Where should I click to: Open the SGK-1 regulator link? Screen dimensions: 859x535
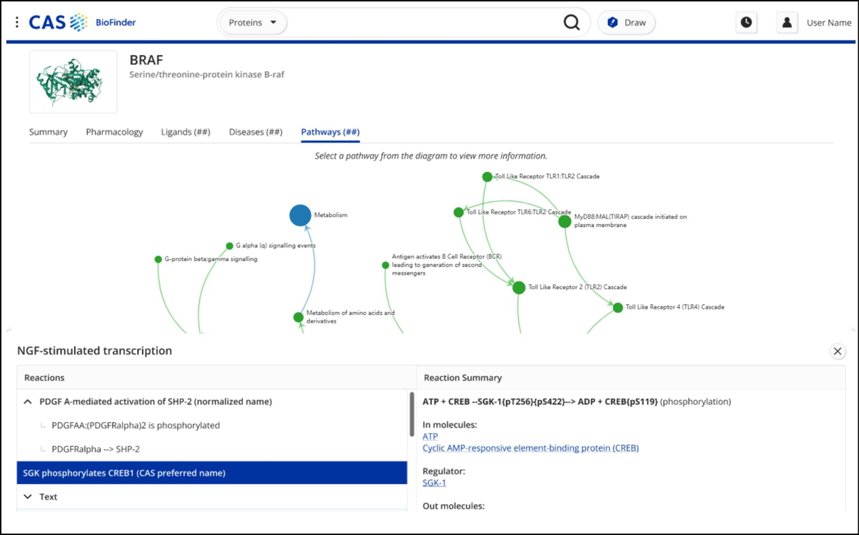[433, 483]
